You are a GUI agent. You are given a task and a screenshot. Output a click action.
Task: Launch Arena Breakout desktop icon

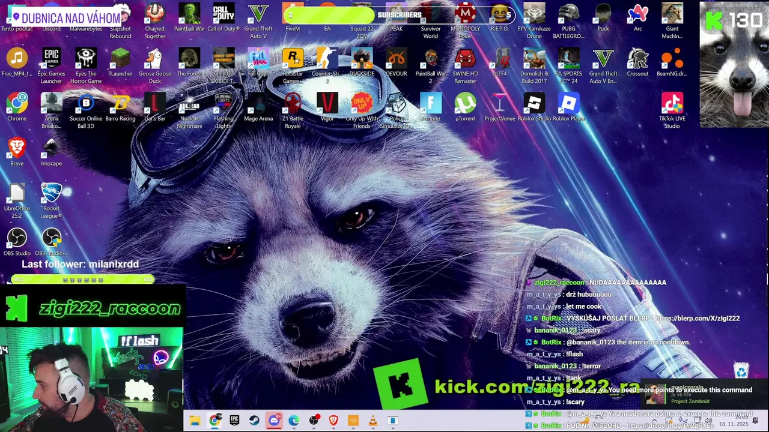pos(51,111)
